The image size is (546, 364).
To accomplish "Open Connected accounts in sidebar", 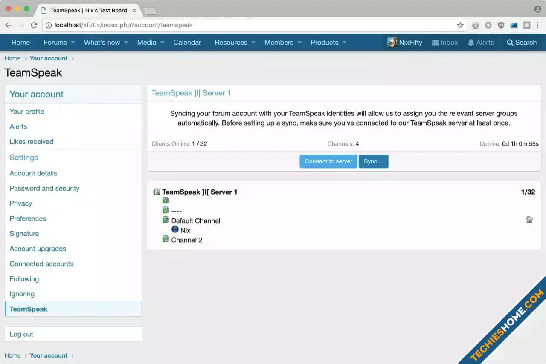I will point(73,264).
